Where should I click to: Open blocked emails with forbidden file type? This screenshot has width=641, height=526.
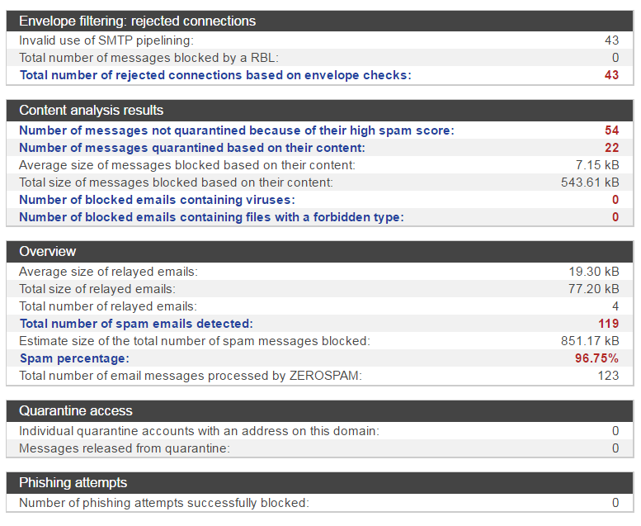click(211, 217)
